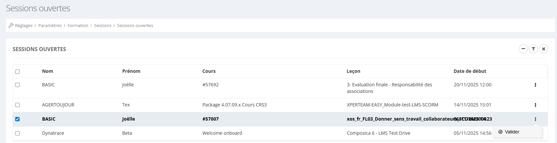Open actions menu for course #57007 row

point(535,119)
